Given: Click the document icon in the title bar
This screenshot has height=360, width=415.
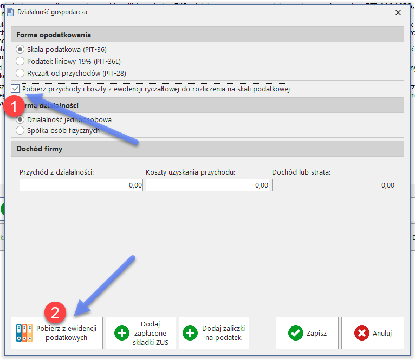Looking at the screenshot, I should click(10, 11).
